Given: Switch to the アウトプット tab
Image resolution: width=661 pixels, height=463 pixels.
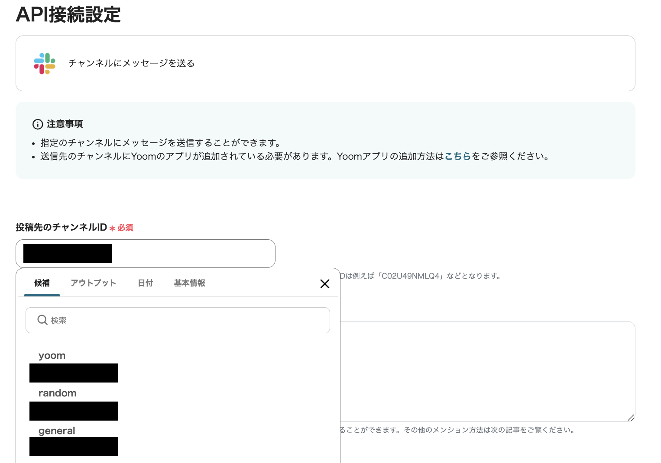Looking at the screenshot, I should pyautogui.click(x=93, y=283).
